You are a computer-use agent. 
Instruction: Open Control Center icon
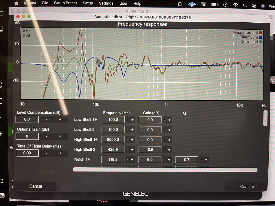pyautogui.click(x=254, y=6)
